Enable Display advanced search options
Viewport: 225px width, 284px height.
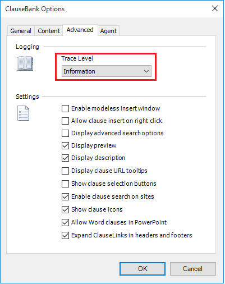65,133
